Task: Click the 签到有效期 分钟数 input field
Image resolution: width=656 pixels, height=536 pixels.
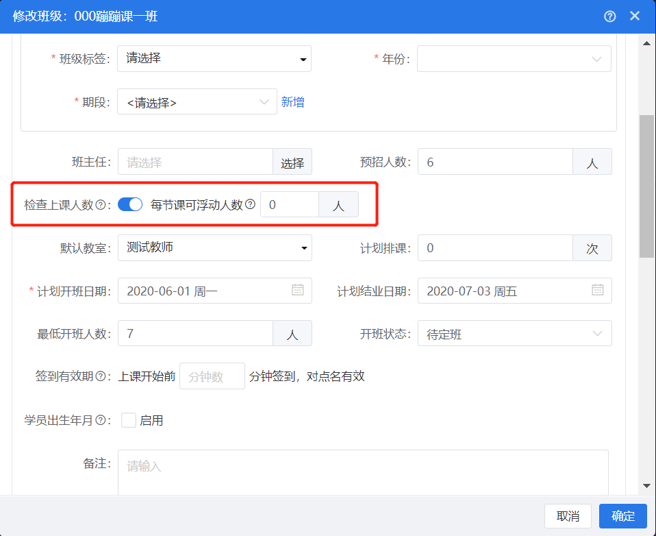Action: coord(212,376)
